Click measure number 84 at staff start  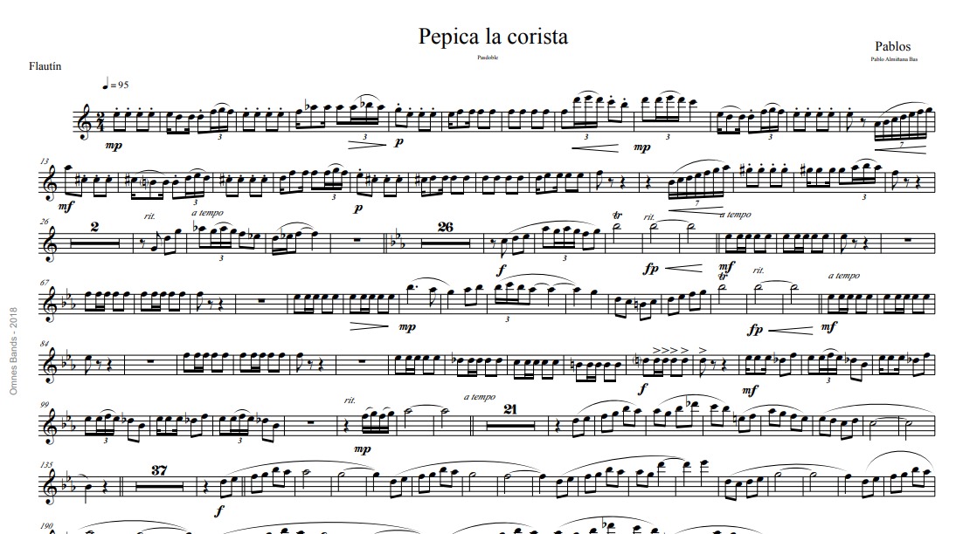tap(45, 344)
